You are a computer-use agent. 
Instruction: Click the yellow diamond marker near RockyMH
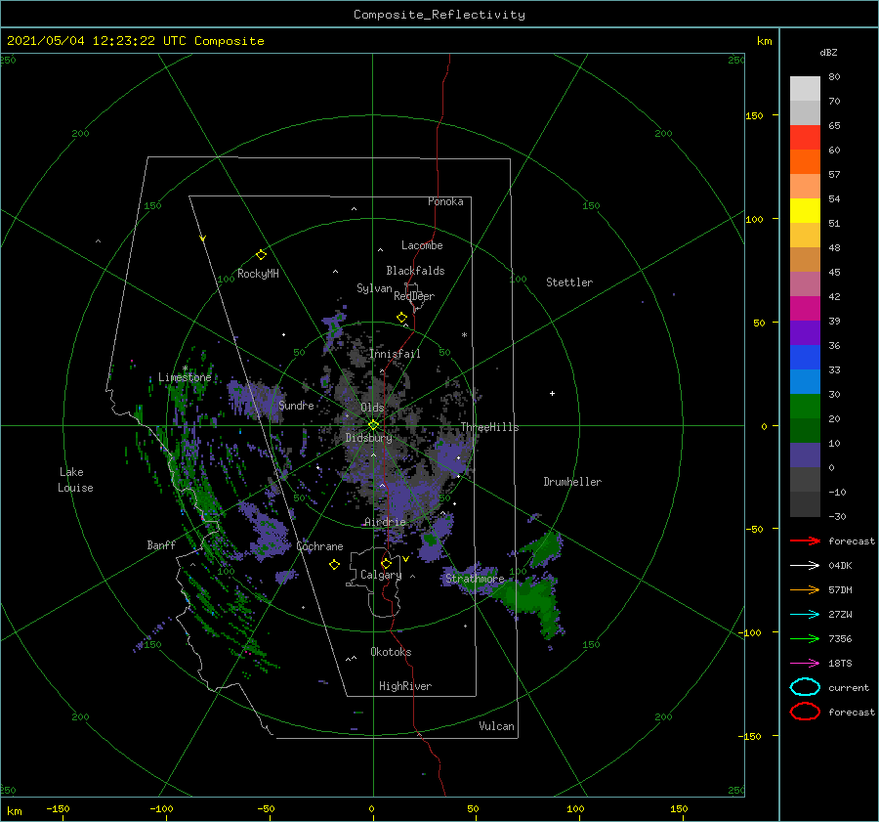tap(261, 255)
